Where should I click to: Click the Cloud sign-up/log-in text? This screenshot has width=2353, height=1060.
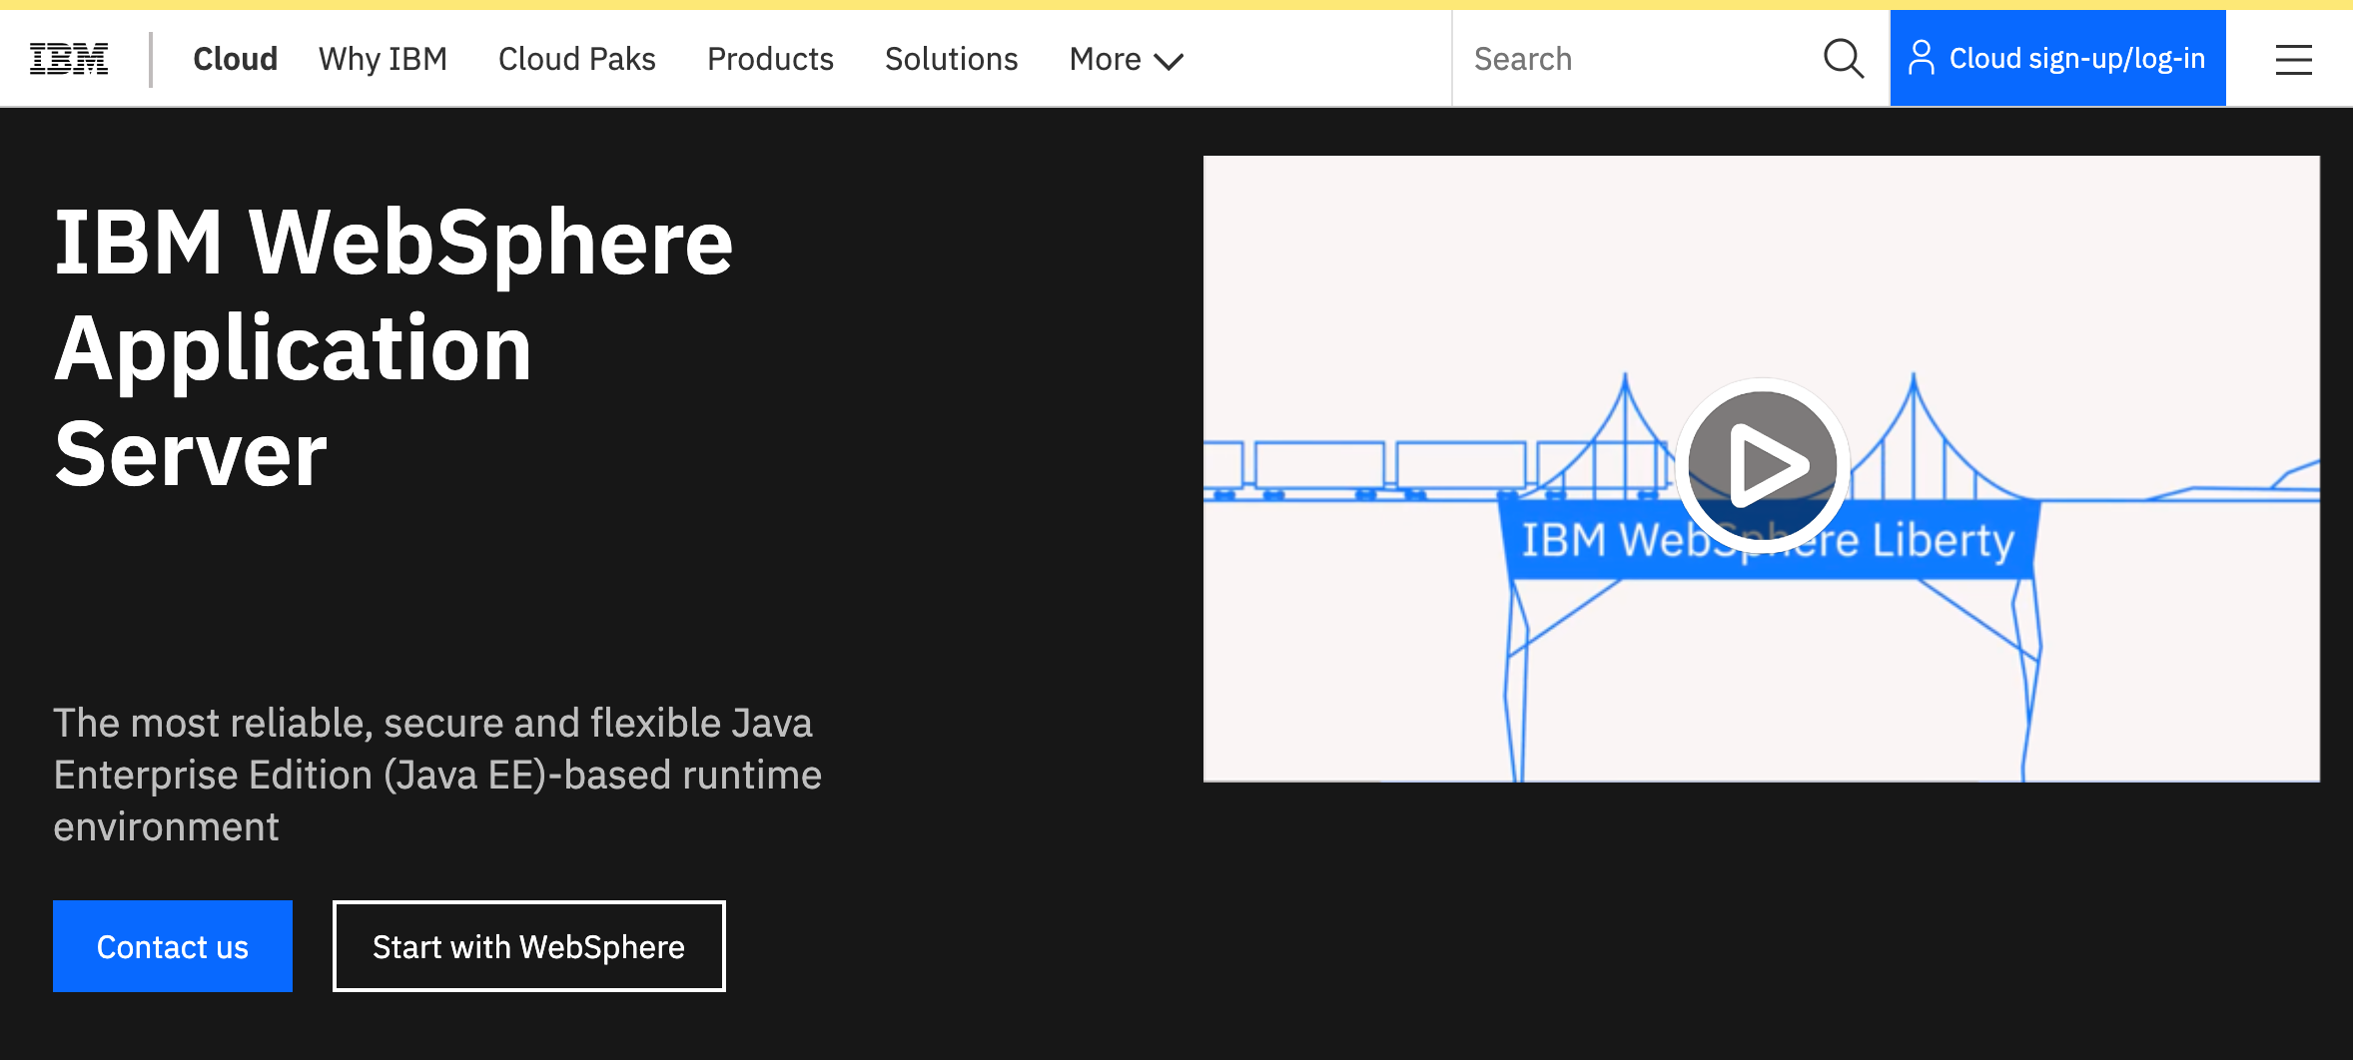tap(2076, 59)
